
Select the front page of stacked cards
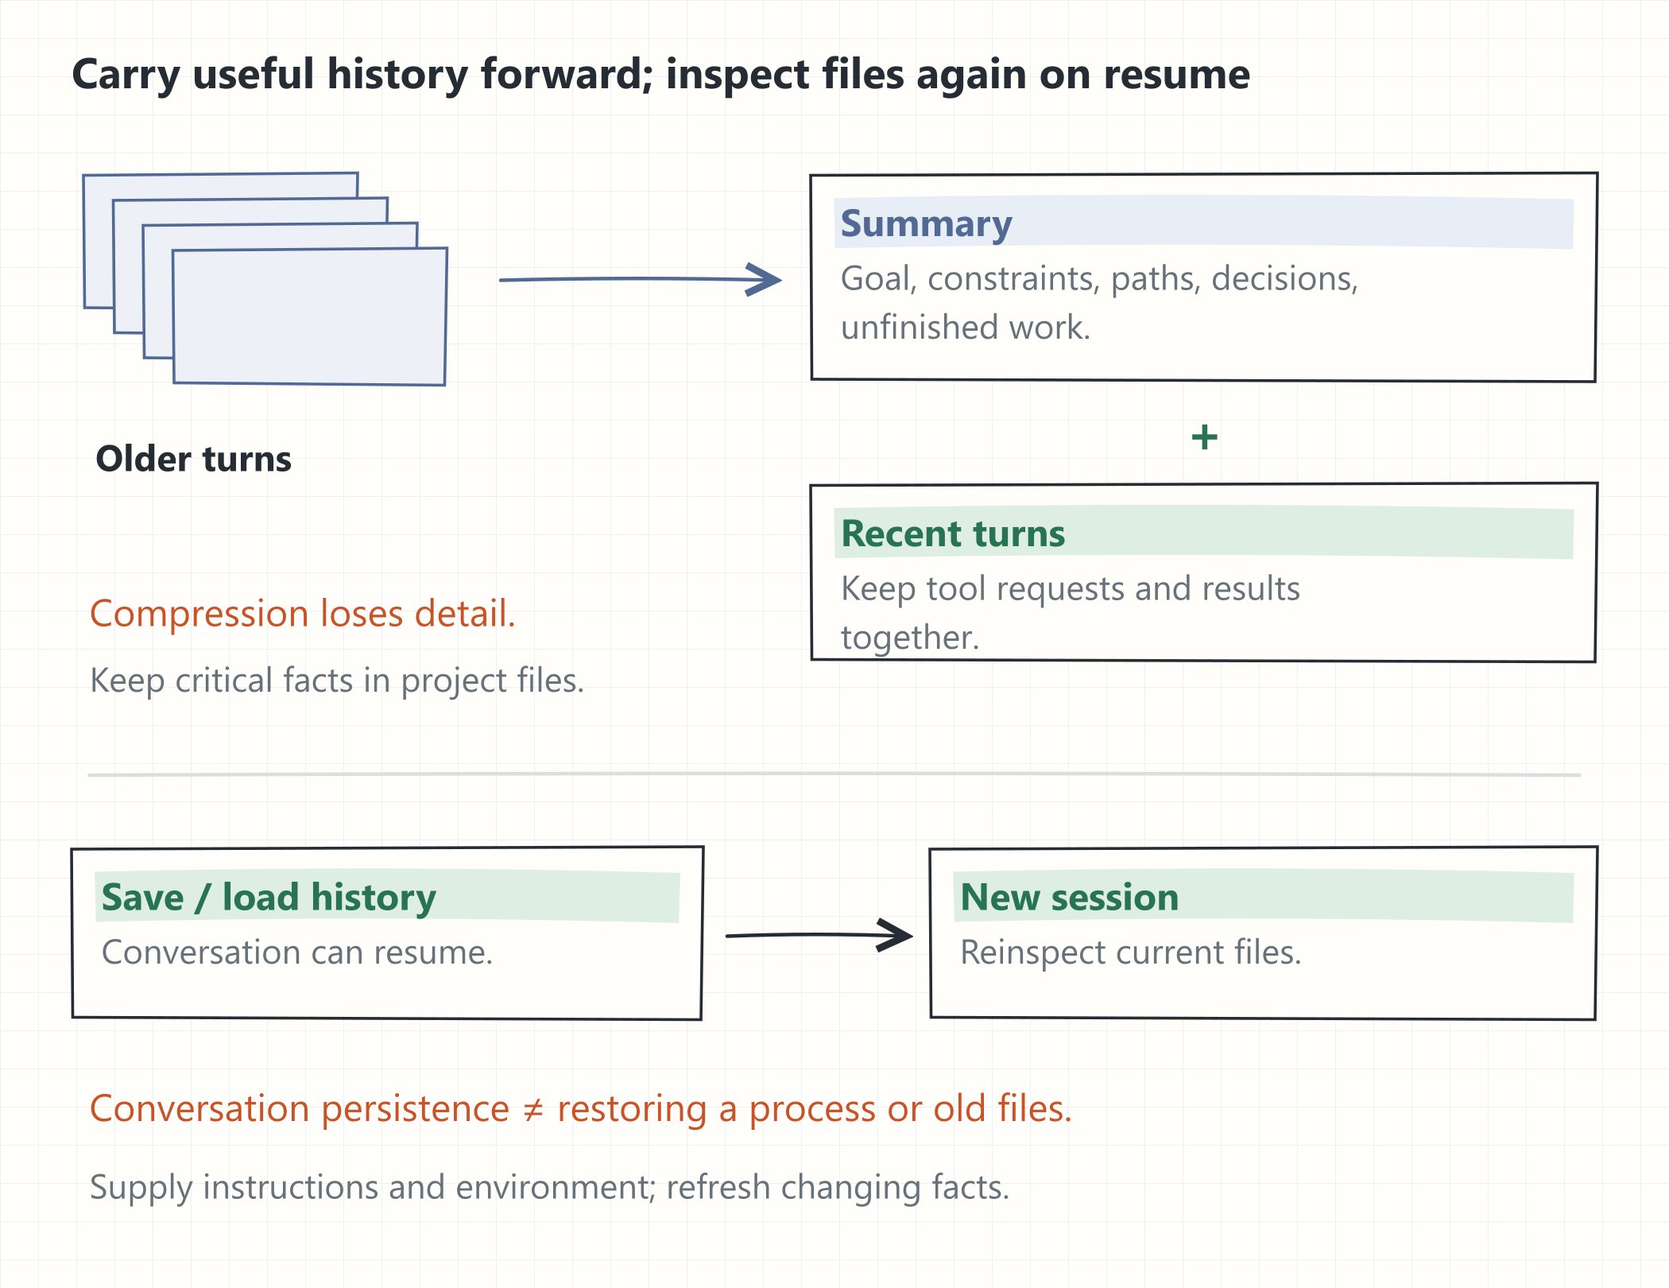coord(310,316)
